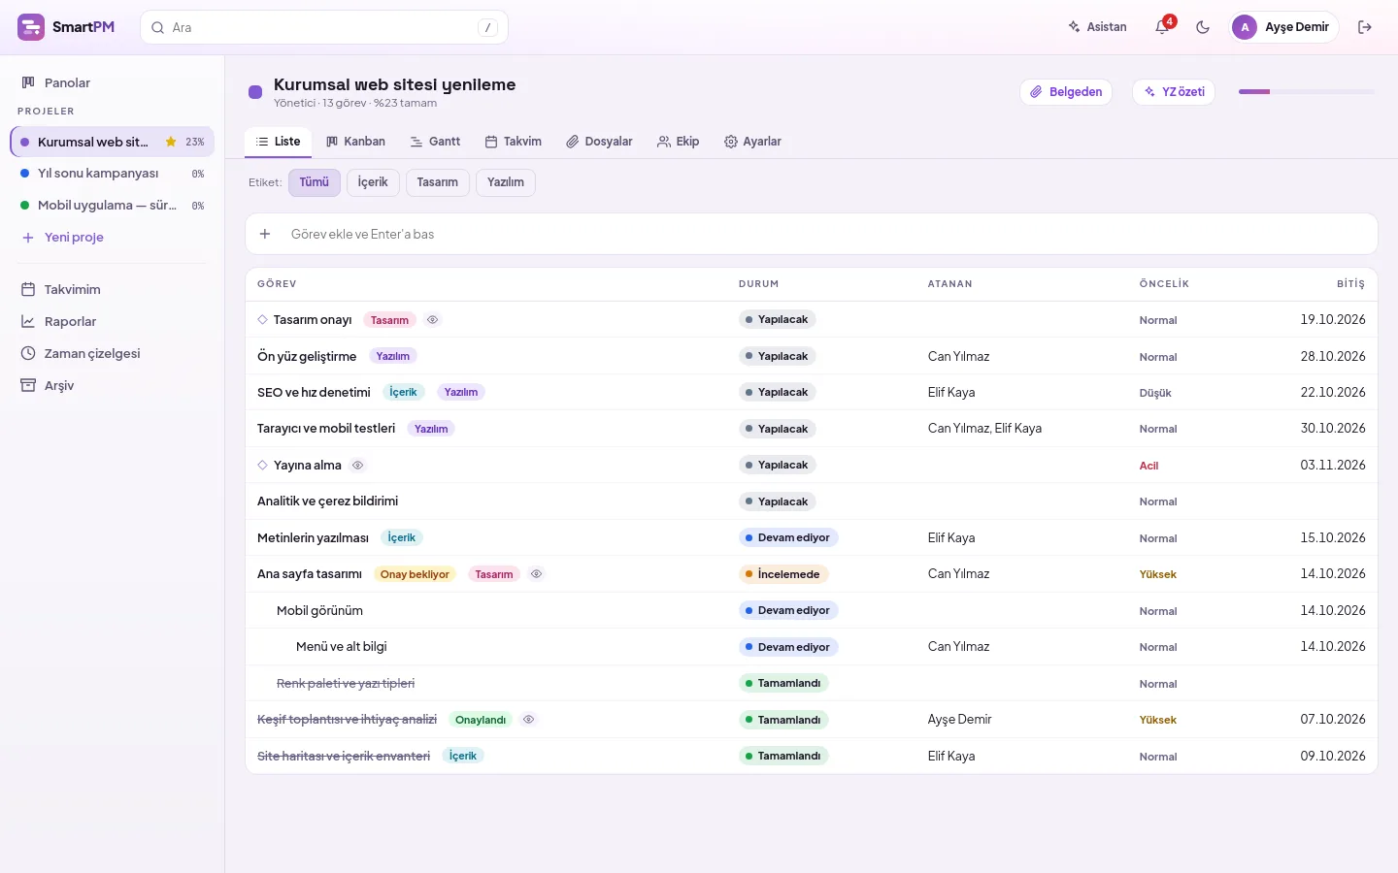Open Takvimim calendar in sidebar
This screenshot has width=1398, height=873.
click(x=113, y=289)
